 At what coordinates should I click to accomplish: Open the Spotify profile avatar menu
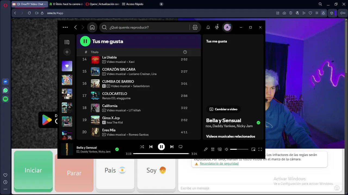pos(227,27)
